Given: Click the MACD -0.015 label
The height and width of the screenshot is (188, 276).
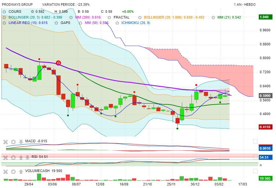Looking at the screenshot, I should 36,141.
